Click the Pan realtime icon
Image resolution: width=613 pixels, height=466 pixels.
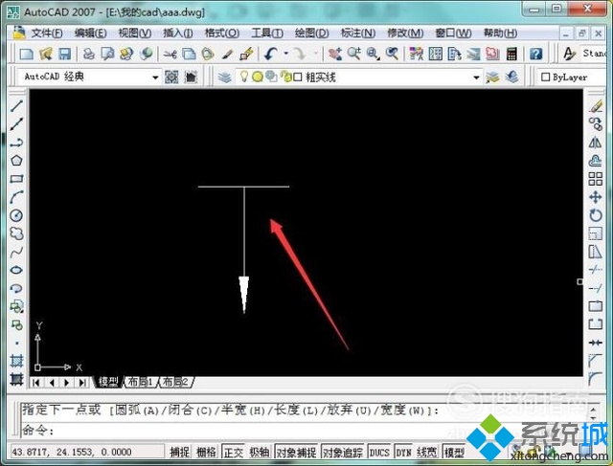click(x=335, y=54)
